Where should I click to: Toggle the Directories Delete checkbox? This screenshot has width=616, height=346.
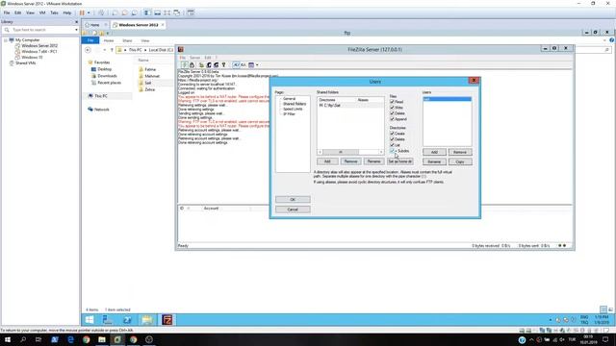click(392, 139)
